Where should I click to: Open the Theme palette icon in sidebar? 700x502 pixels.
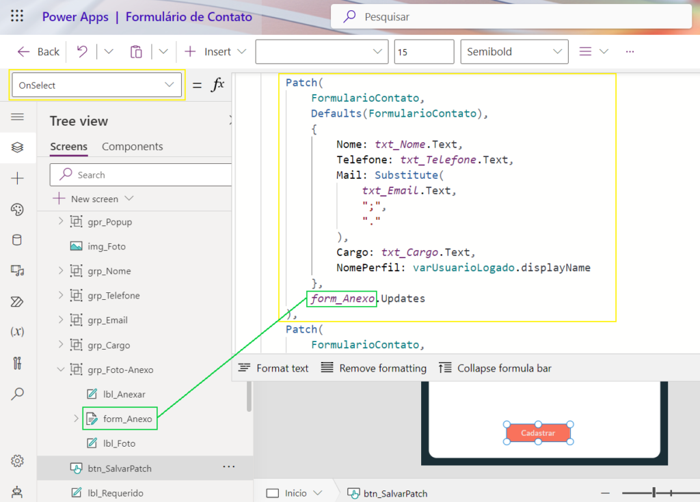pos(17,209)
